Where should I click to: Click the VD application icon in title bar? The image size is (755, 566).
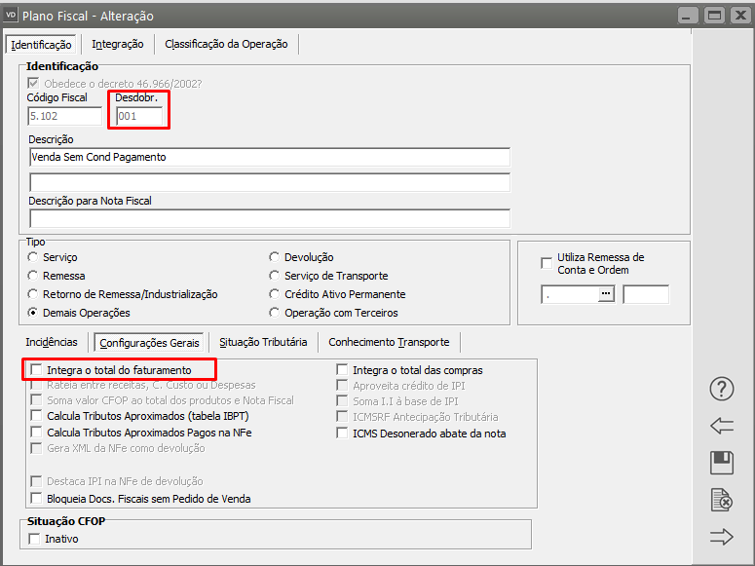pyautogui.click(x=10, y=15)
